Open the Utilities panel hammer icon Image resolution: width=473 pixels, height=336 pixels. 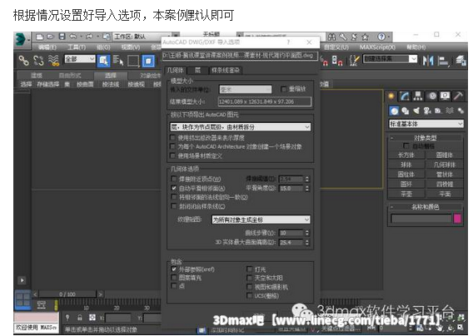pyautogui.click(x=458, y=96)
